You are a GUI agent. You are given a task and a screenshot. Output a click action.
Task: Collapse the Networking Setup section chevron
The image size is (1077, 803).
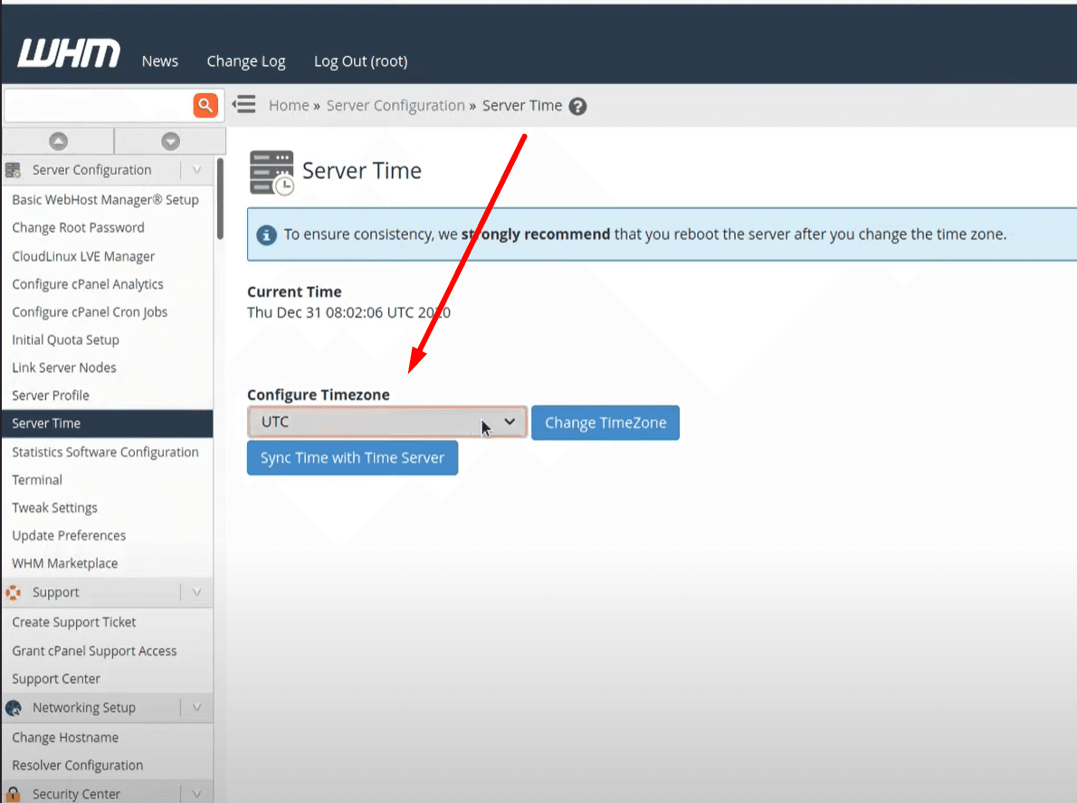coord(196,708)
